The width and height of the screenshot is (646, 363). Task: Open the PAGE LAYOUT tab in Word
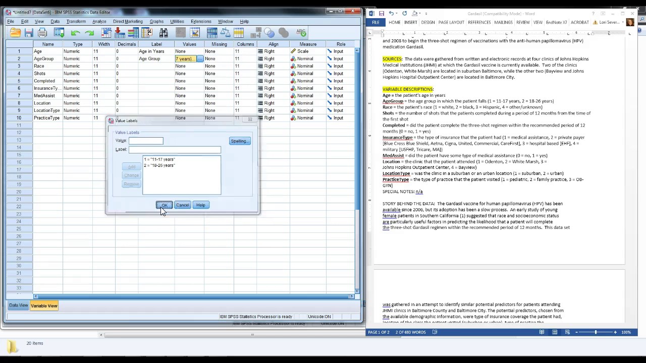tap(451, 23)
